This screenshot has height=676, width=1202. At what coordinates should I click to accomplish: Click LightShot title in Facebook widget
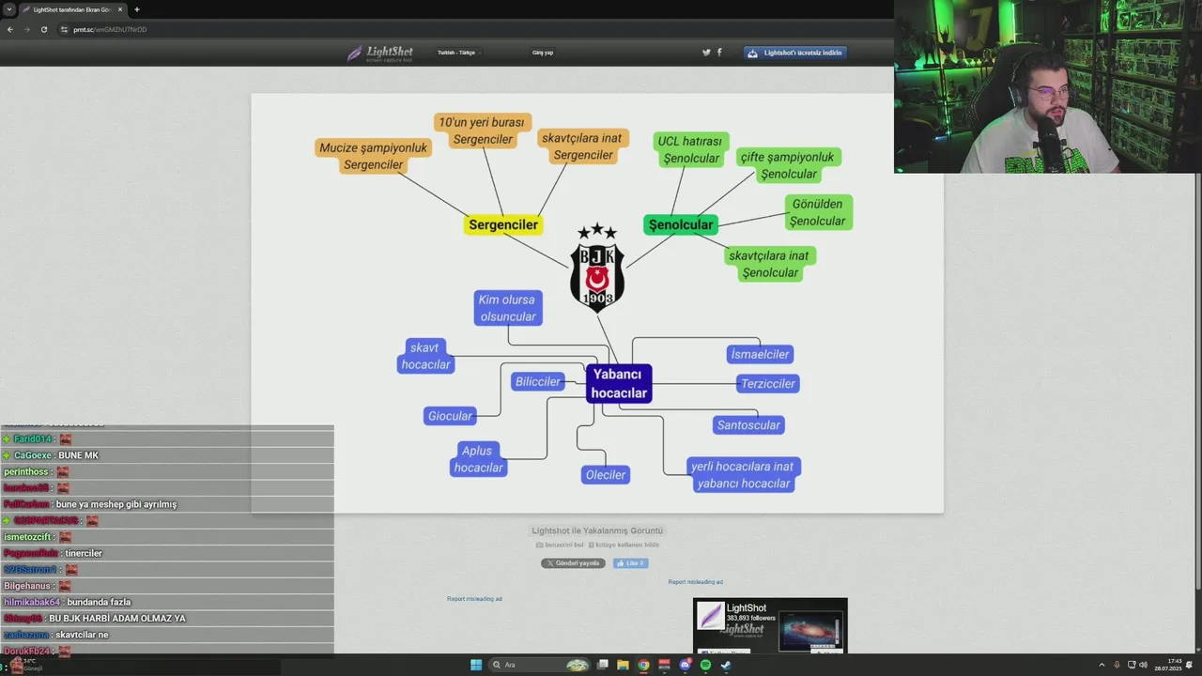747,608
